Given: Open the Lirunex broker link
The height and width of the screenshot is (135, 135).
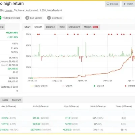Looking at the screenshot, I should pyautogui.click(x=8, y=10).
